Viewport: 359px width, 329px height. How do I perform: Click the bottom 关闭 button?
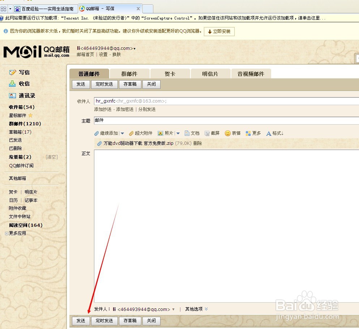pyautogui.click(x=151, y=321)
